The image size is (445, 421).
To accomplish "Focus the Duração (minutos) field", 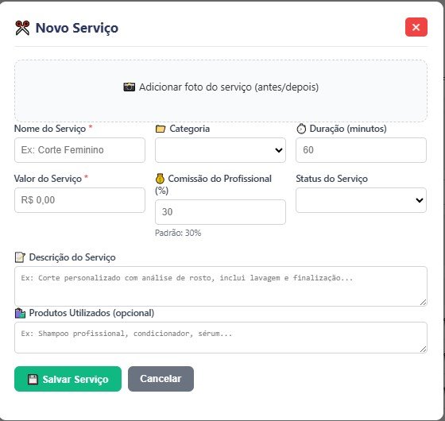I will pyautogui.click(x=361, y=150).
